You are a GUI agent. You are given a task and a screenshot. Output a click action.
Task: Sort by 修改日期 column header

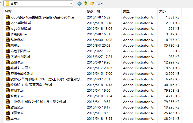[x=93, y=11]
